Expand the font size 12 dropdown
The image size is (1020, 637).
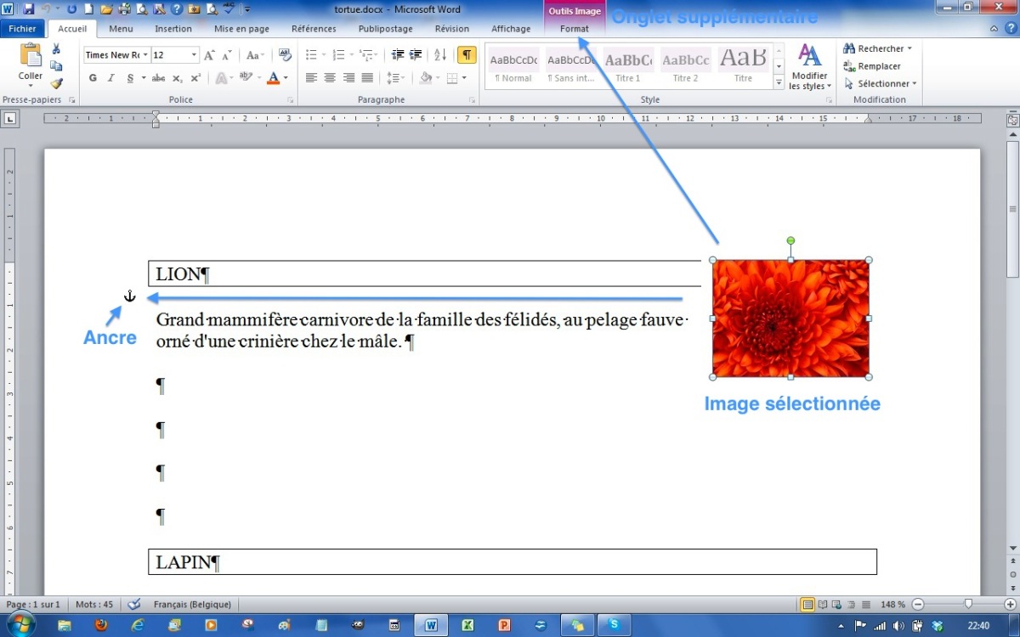coord(195,55)
